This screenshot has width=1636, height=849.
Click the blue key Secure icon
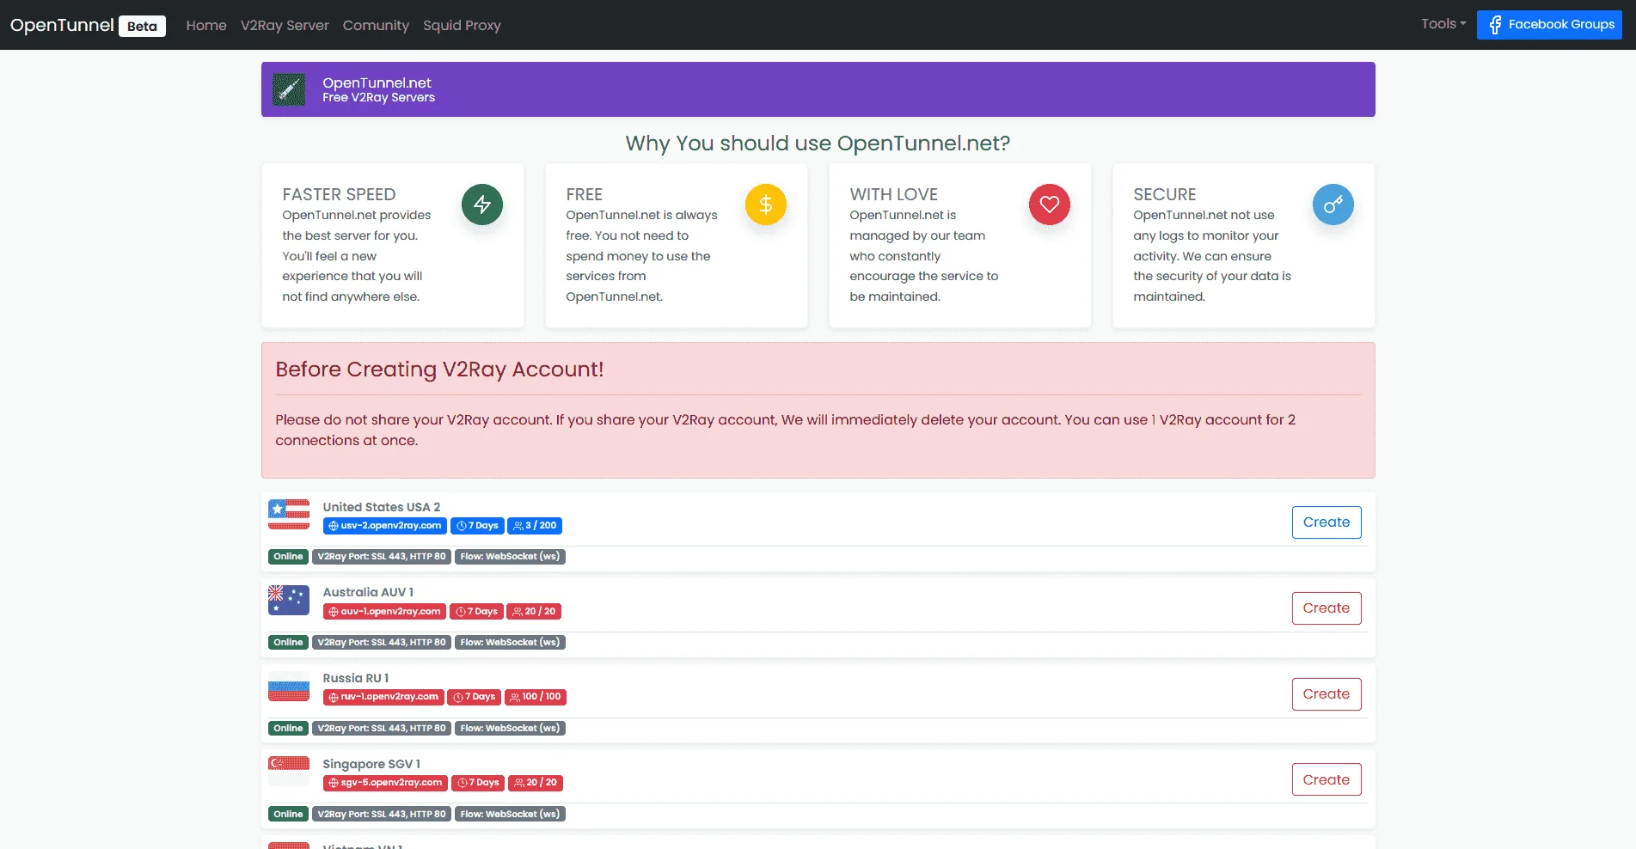(1333, 205)
